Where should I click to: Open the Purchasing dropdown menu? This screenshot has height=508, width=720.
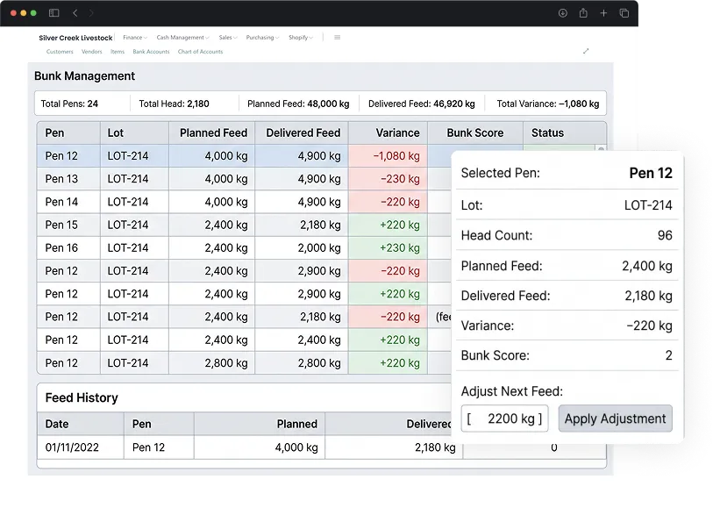pyautogui.click(x=262, y=37)
